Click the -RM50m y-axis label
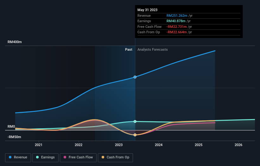 14,137
